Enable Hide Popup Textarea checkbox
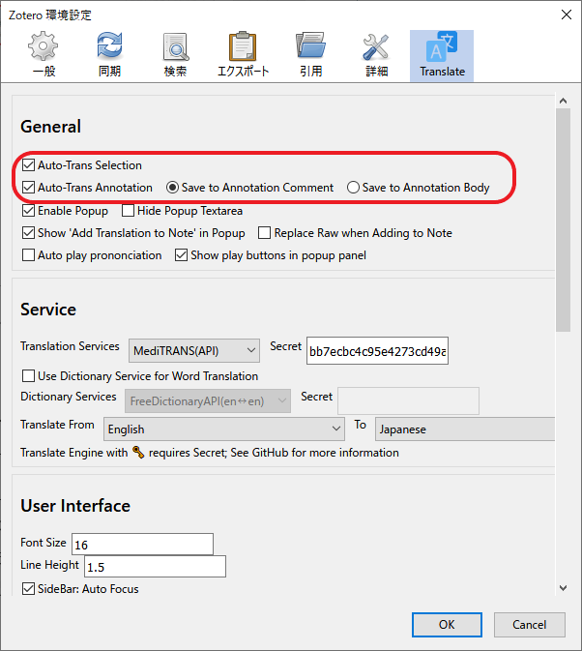Viewport: 582px width, 651px height. point(129,211)
